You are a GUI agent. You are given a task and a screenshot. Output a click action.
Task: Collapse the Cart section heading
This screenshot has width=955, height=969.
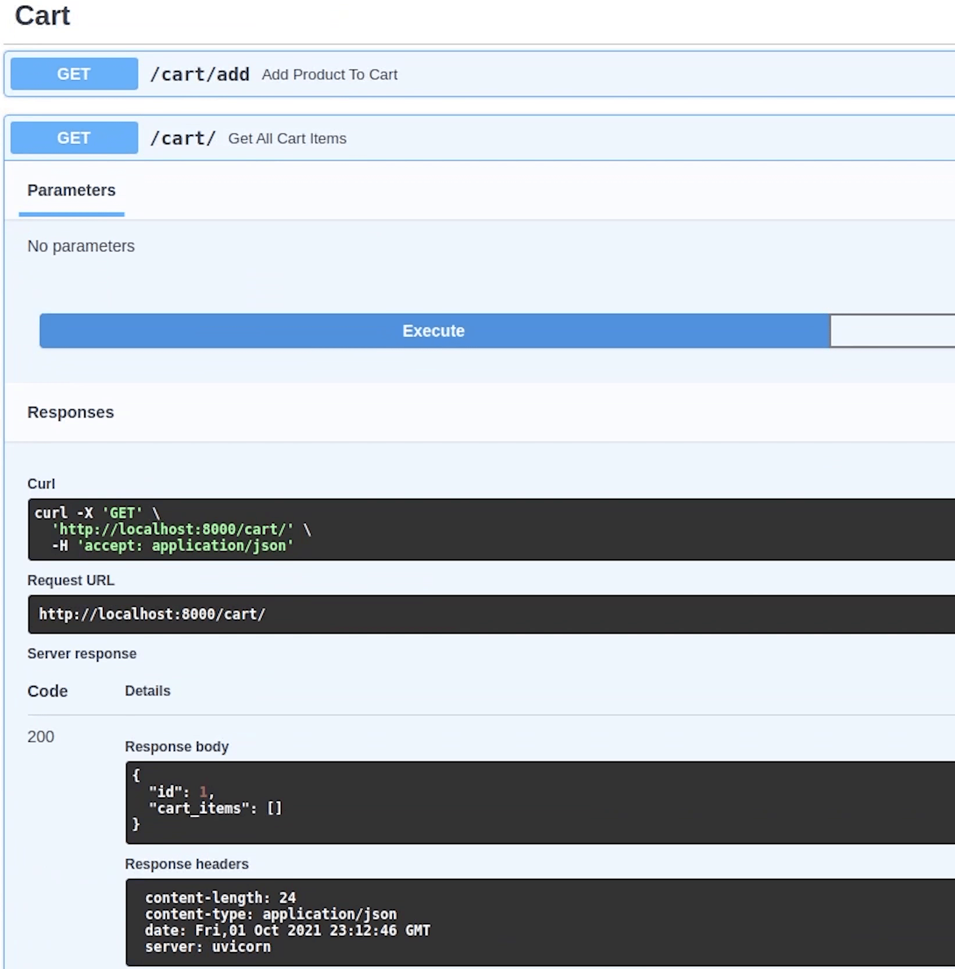[x=42, y=16]
